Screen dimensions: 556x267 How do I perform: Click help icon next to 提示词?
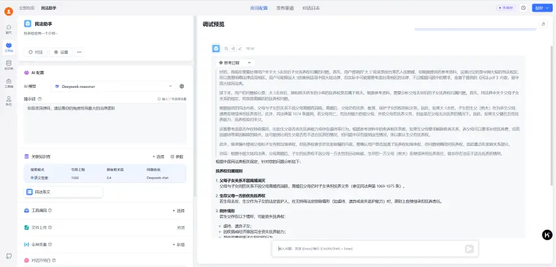point(40,99)
